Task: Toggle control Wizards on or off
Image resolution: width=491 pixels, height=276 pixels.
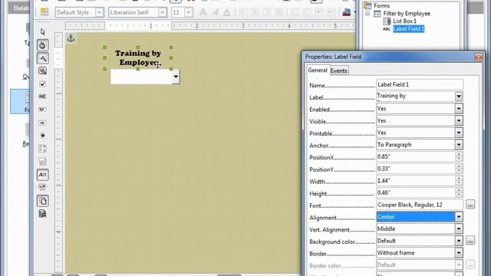Action: [x=43, y=214]
